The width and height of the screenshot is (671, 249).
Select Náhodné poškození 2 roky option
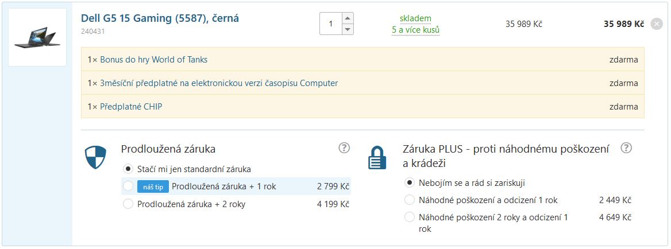[410, 217]
